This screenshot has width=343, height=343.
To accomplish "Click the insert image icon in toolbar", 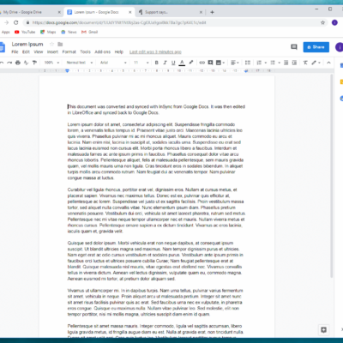I will pyautogui.click(x=219, y=63).
